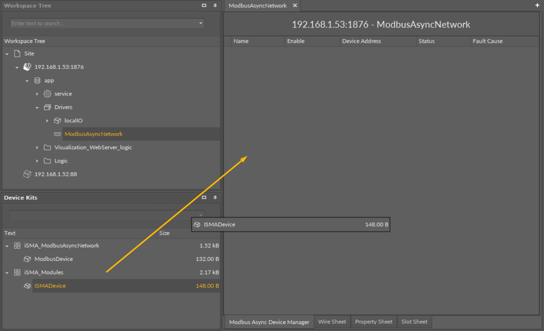Click the localIO driver icon

coord(57,121)
